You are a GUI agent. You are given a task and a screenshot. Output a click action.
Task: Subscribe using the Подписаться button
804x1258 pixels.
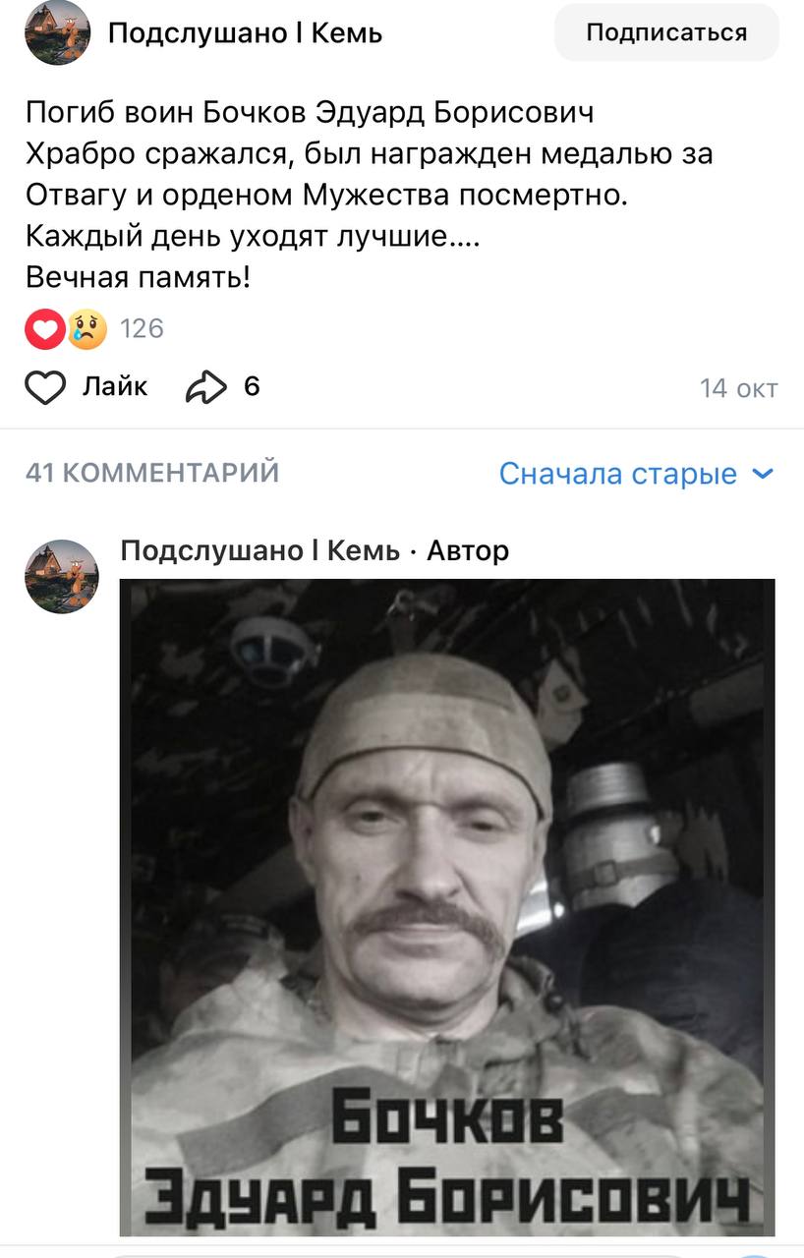point(666,32)
